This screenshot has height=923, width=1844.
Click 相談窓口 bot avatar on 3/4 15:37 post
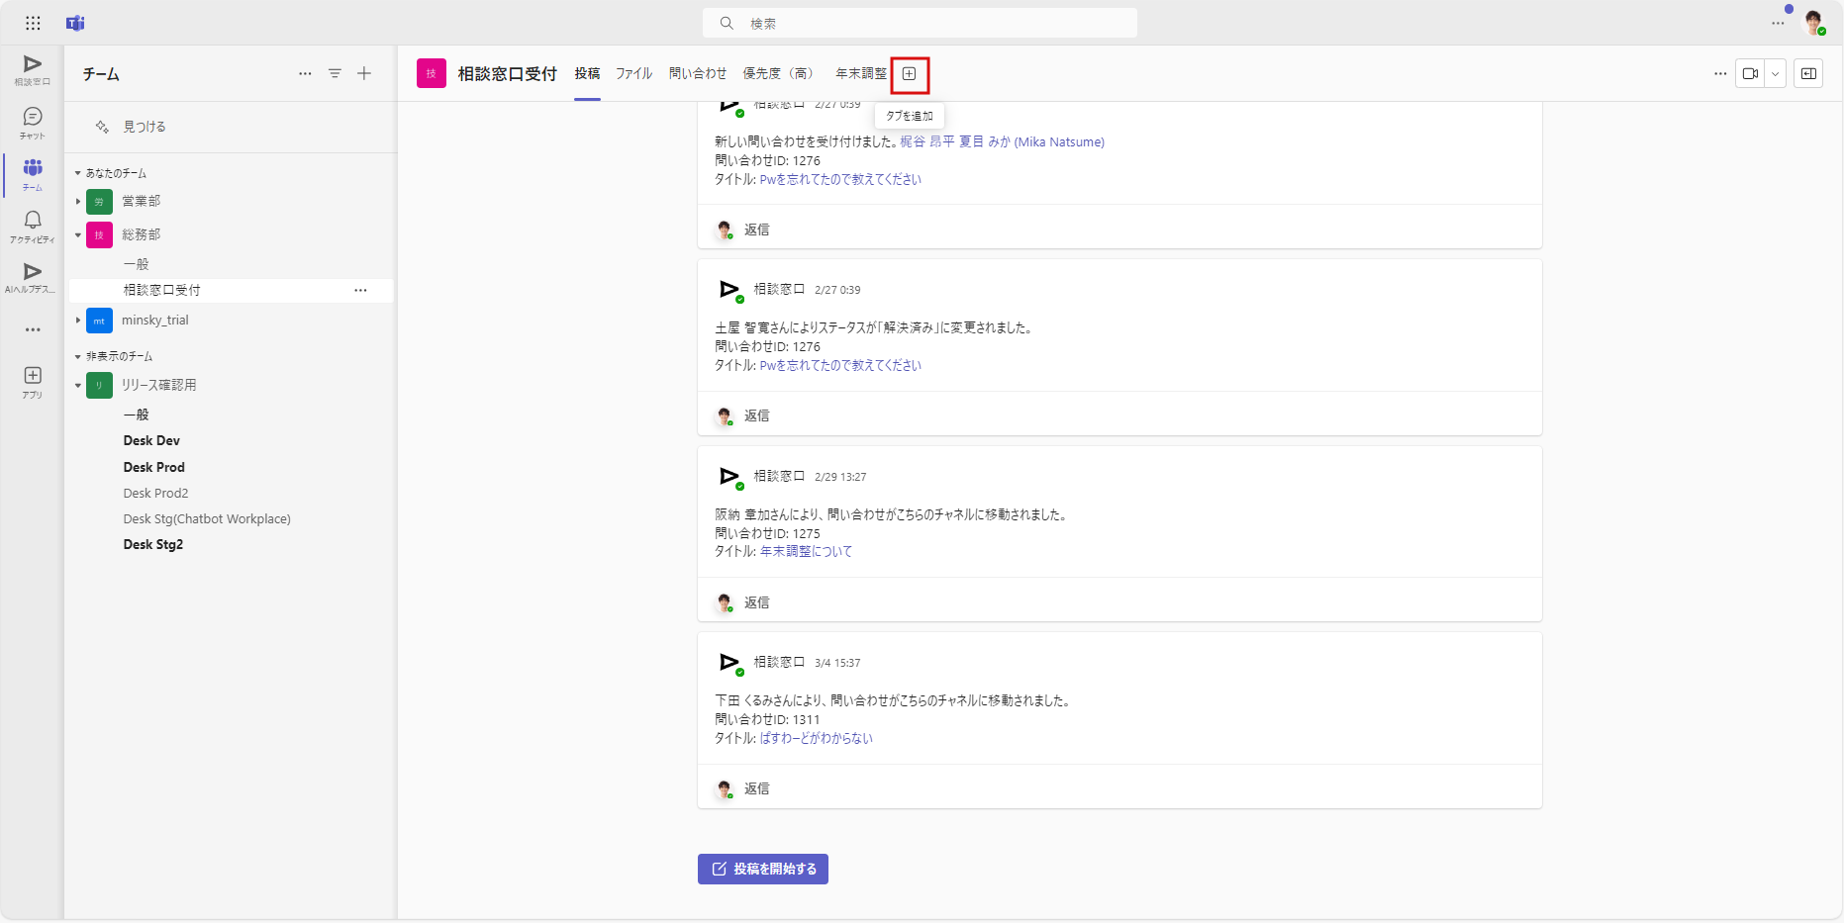(729, 663)
